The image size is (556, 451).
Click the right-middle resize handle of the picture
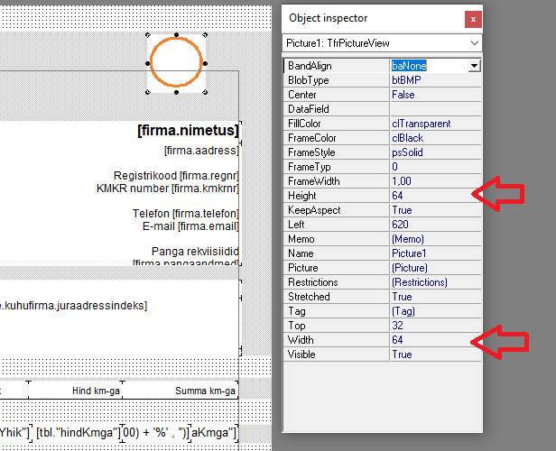[205, 63]
